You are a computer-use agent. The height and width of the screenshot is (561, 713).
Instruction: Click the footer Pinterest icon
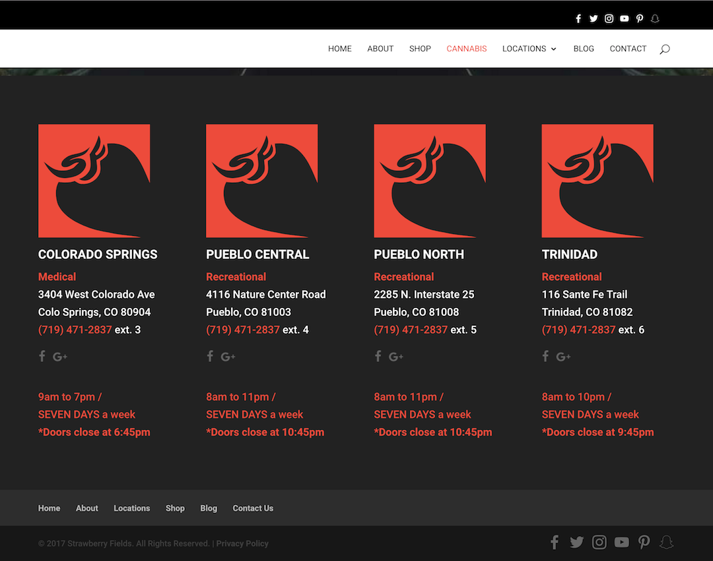[644, 542]
